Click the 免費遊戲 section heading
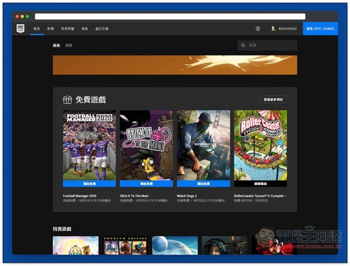 [91, 100]
